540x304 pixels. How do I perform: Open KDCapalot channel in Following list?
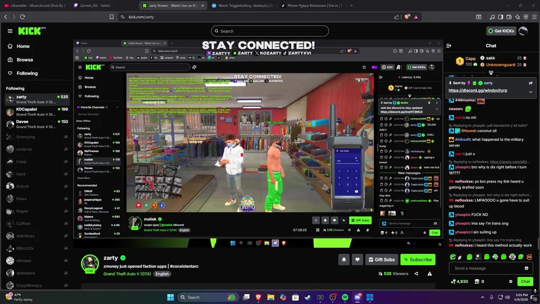pyautogui.click(x=37, y=112)
